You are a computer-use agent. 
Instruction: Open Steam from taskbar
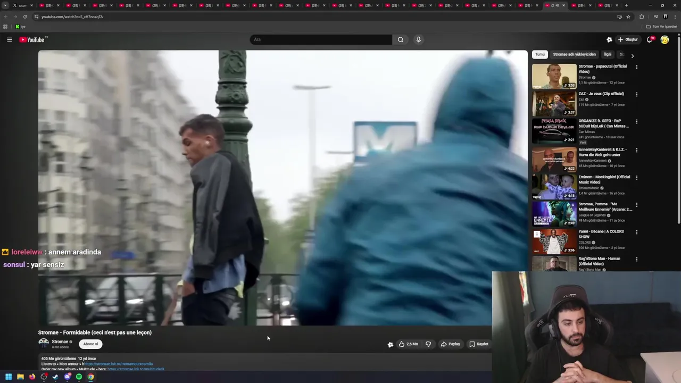(x=55, y=377)
